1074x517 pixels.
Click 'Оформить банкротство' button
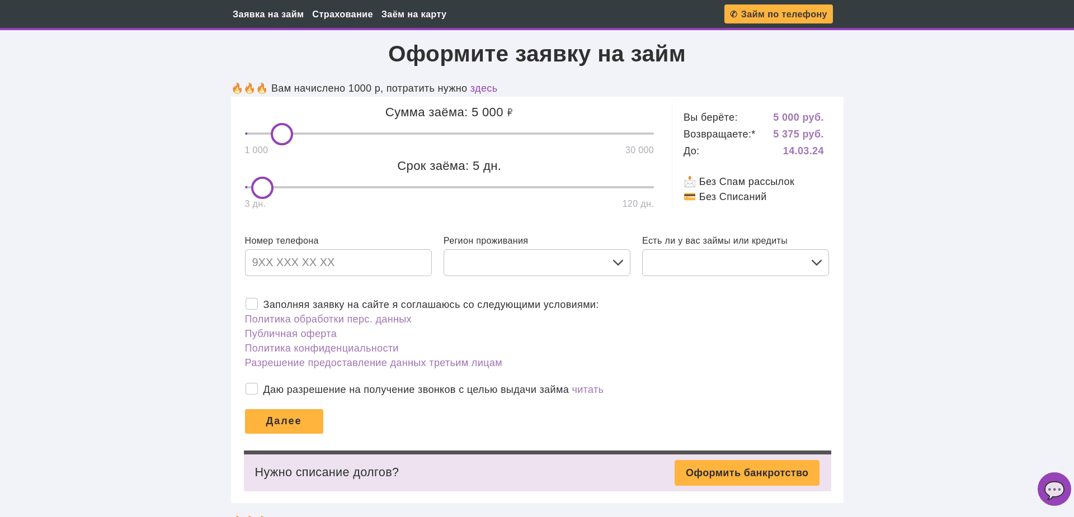click(747, 473)
